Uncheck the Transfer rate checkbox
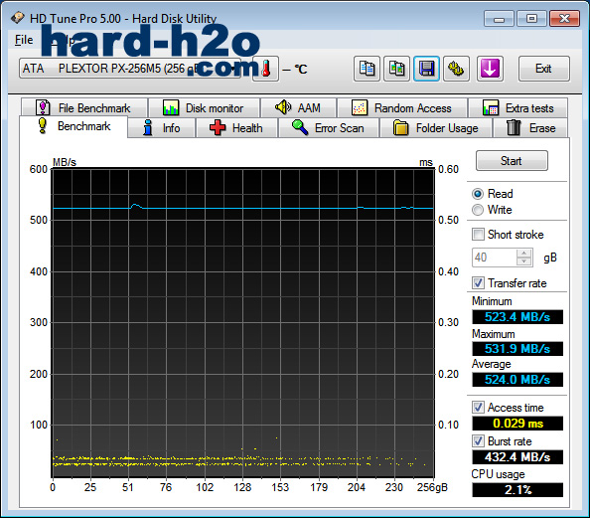 pos(478,283)
